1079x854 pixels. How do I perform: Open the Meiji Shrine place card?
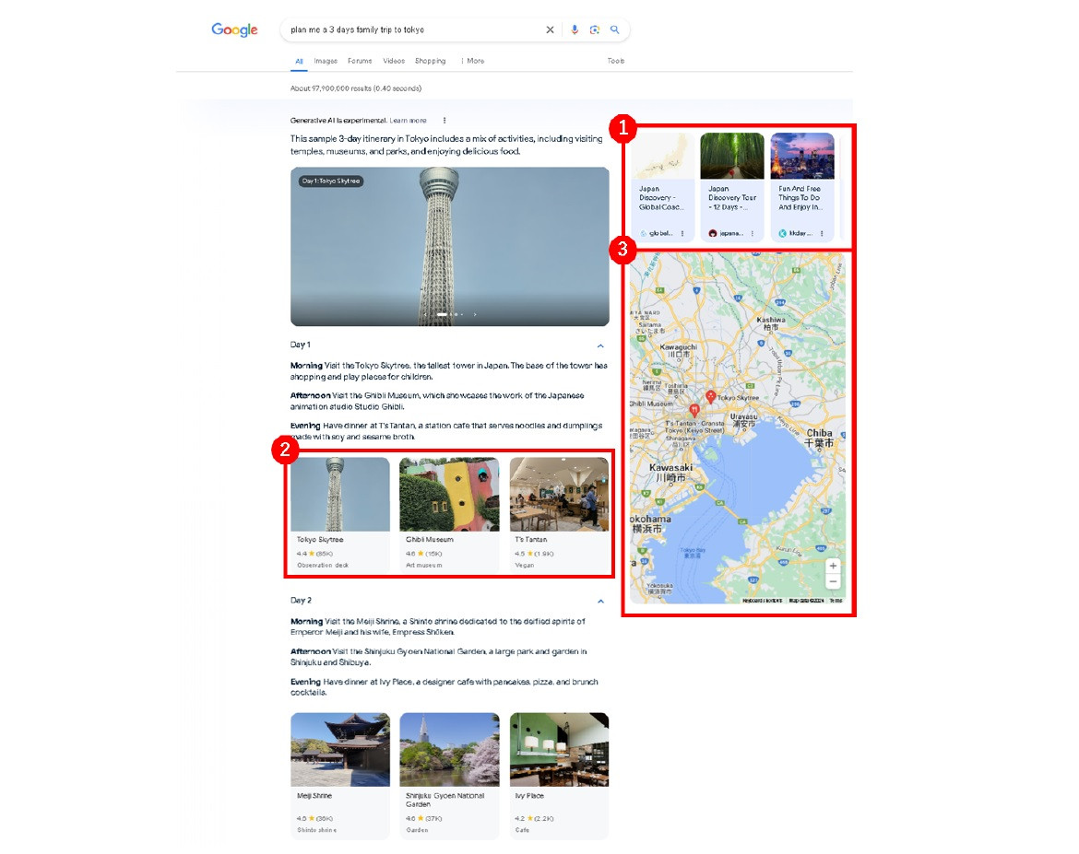(x=340, y=776)
